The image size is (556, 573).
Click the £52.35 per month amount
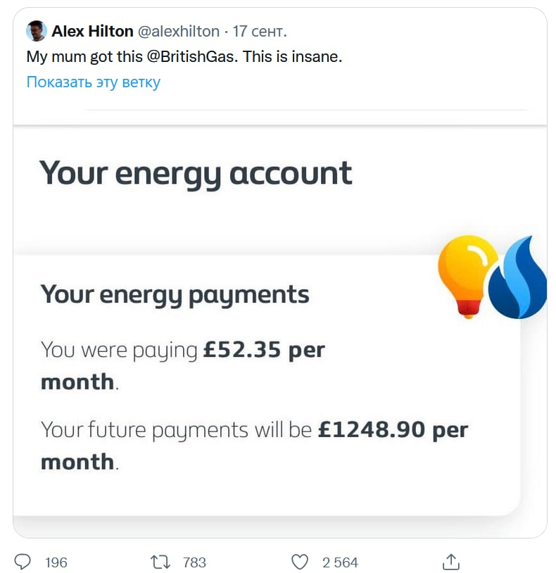click(263, 350)
